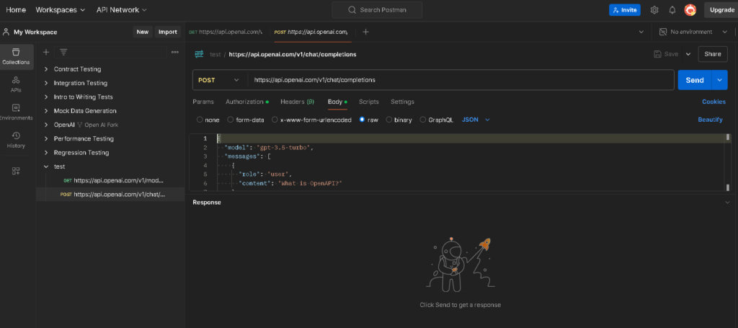738x328 pixels.
Task: Select the binary body radio button
Action: (x=389, y=120)
